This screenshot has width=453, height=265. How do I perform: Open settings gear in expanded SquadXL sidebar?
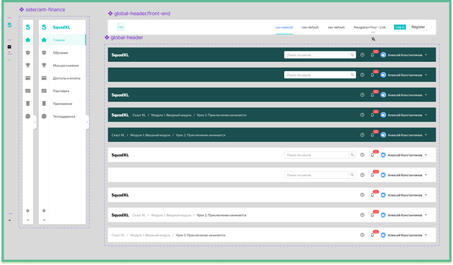[44, 211]
